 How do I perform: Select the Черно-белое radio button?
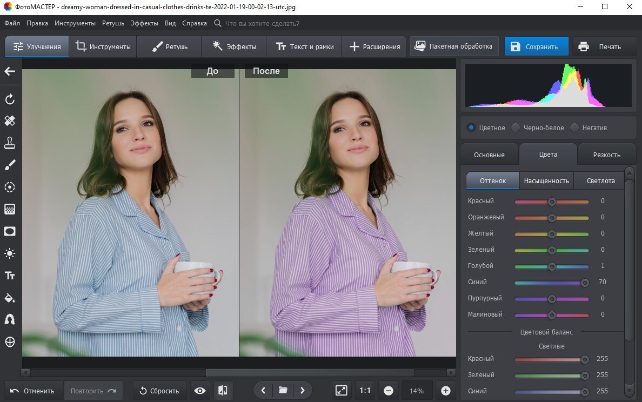point(516,128)
